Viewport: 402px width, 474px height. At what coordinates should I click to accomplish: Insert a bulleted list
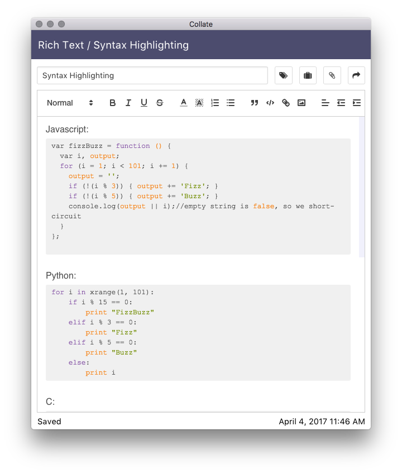[231, 103]
